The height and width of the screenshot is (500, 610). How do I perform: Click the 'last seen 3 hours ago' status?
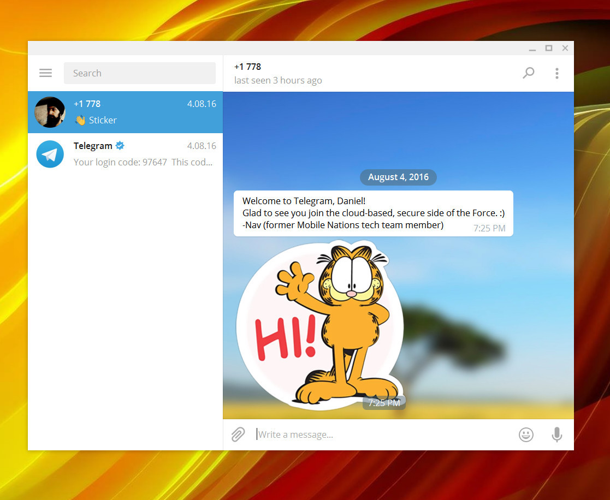(278, 81)
